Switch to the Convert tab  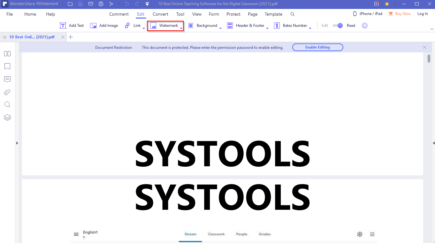(160, 14)
